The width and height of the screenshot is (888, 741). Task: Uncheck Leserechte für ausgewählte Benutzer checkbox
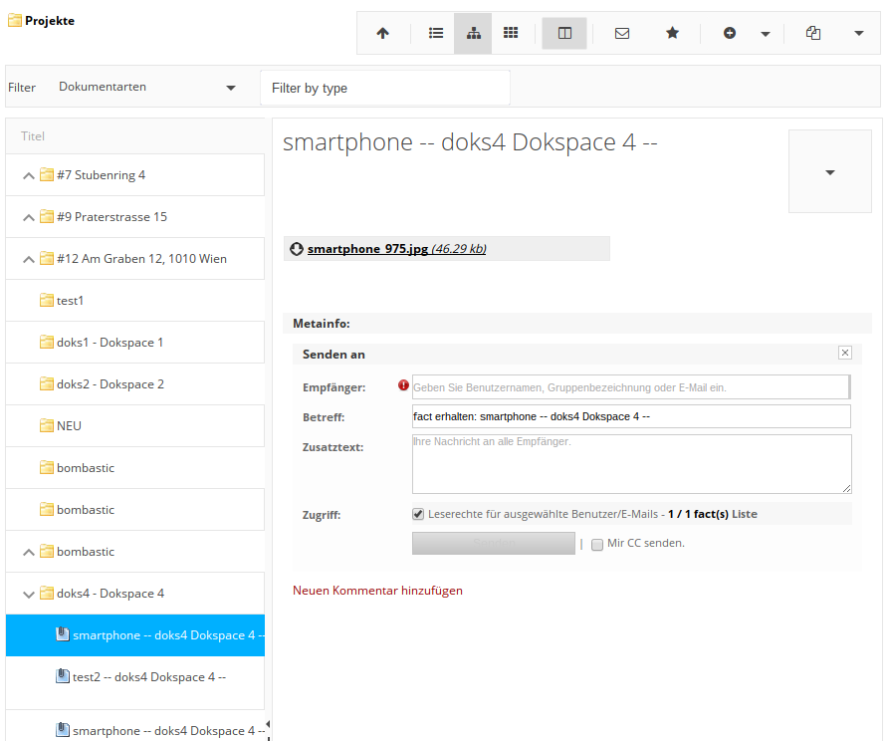(418, 514)
